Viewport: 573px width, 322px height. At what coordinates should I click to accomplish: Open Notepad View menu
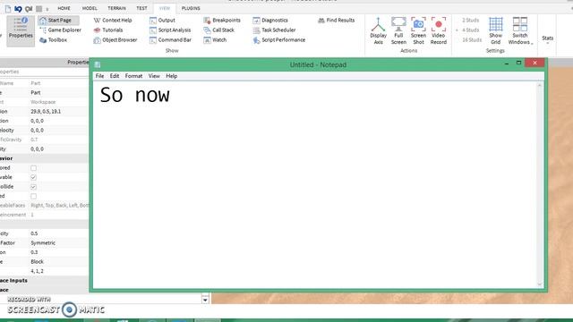pyautogui.click(x=154, y=76)
